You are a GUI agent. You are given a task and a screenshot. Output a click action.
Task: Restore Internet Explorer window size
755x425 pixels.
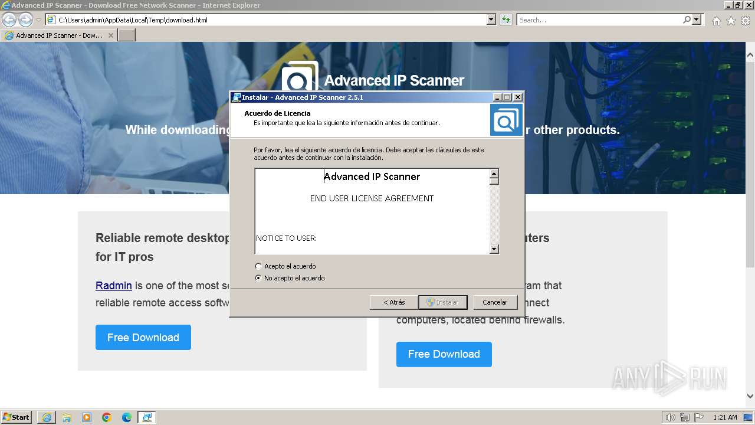738,5
